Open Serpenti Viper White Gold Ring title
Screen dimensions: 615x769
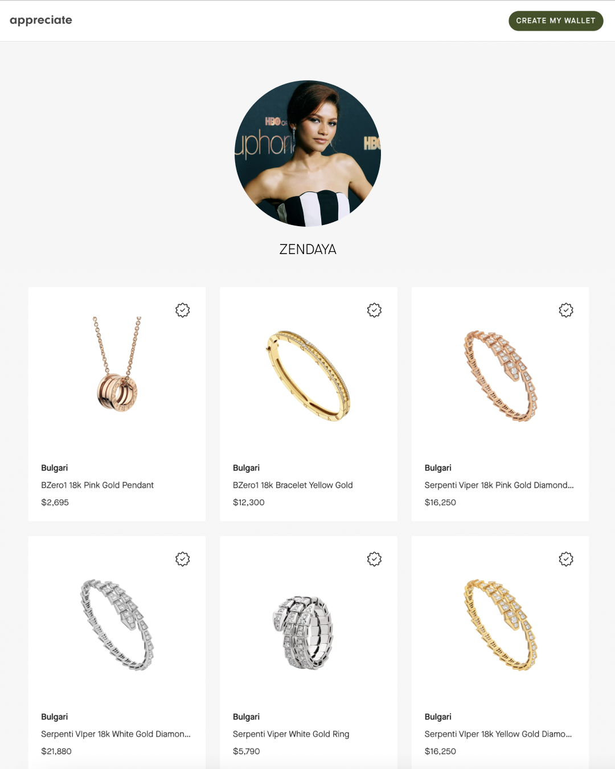[x=291, y=734]
